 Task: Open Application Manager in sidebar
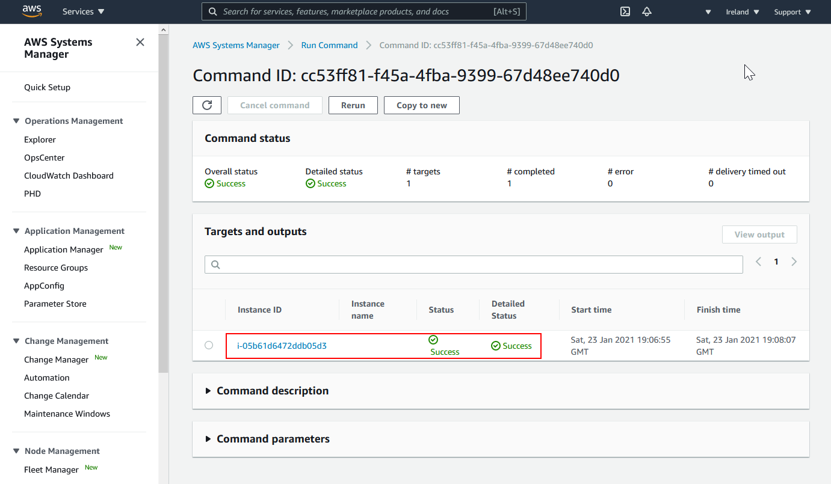click(x=64, y=250)
